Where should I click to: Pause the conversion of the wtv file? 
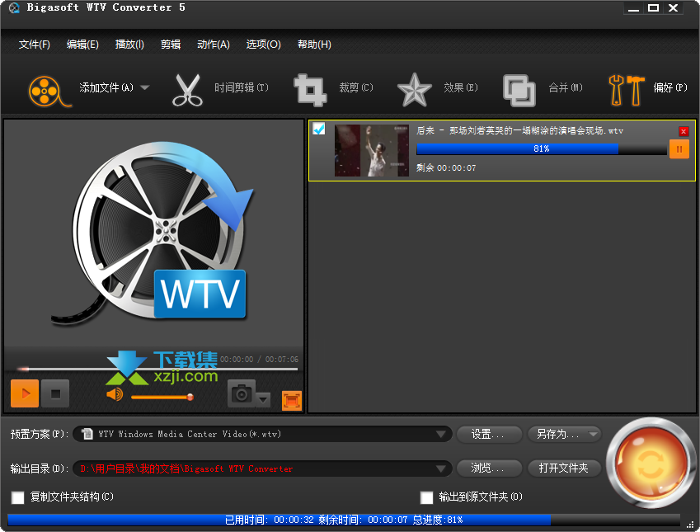coord(679,149)
